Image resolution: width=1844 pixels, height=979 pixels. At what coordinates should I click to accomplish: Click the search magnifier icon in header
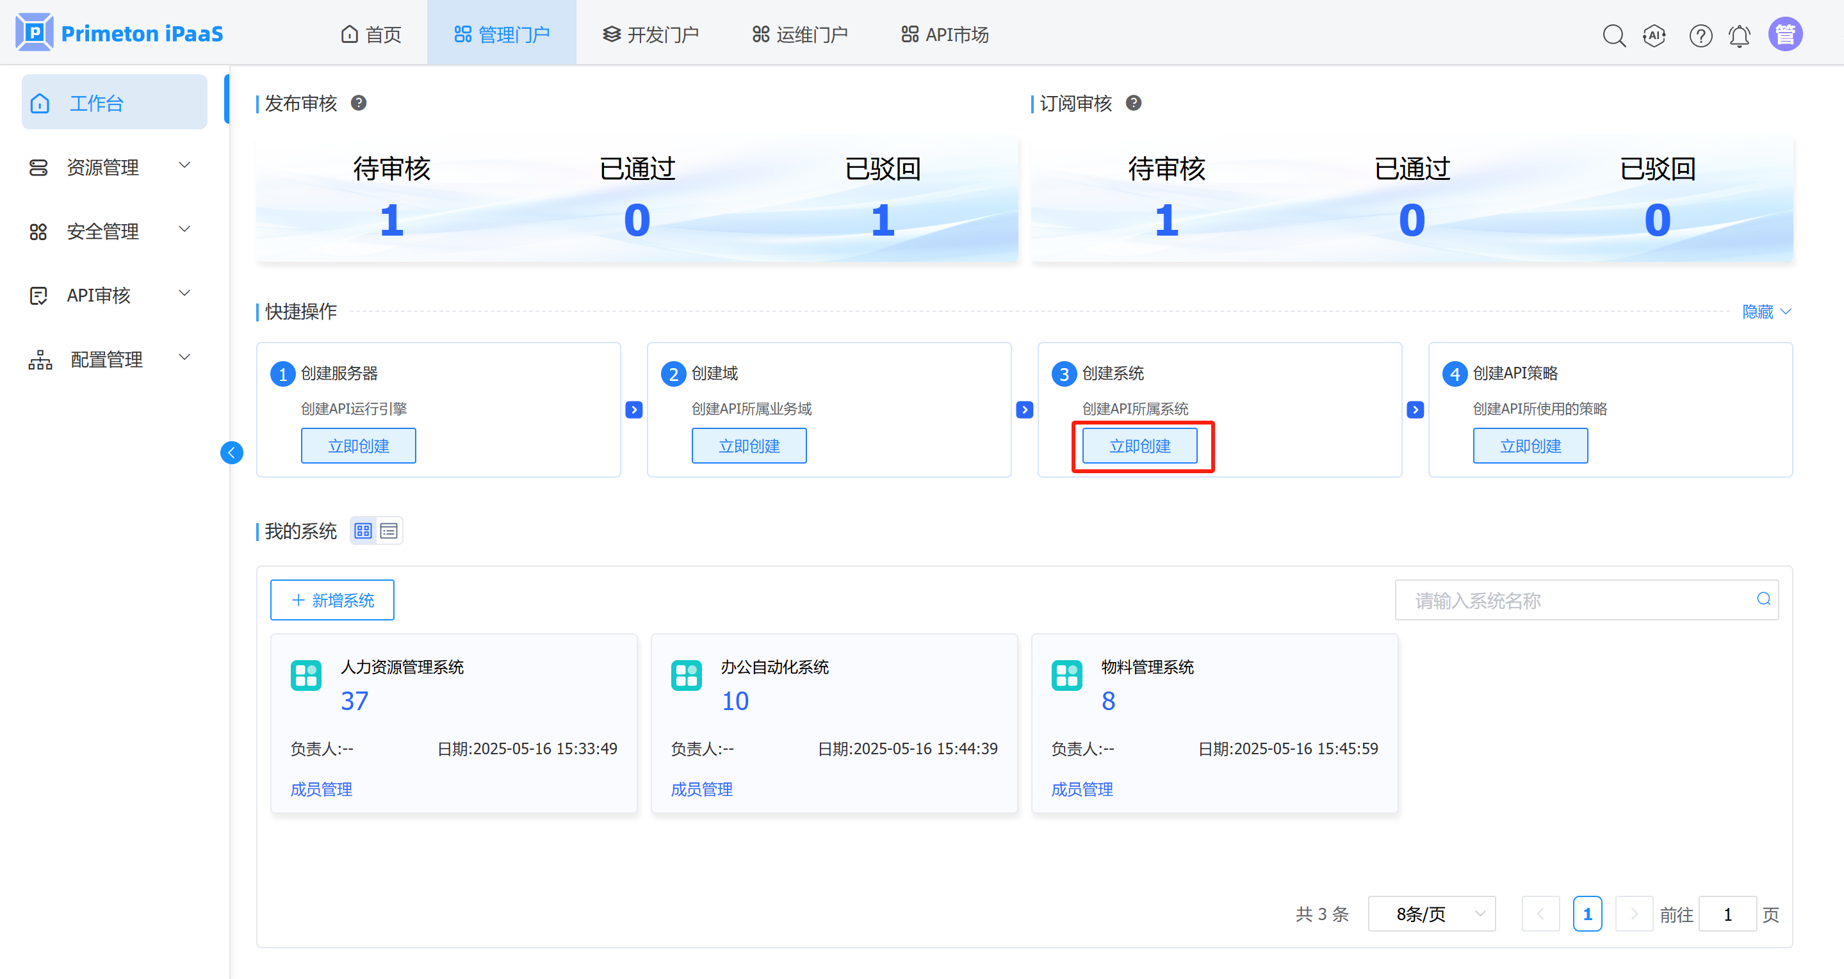point(1613,35)
